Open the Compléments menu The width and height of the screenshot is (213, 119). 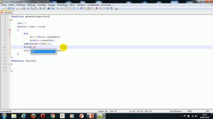[x=93, y=5]
